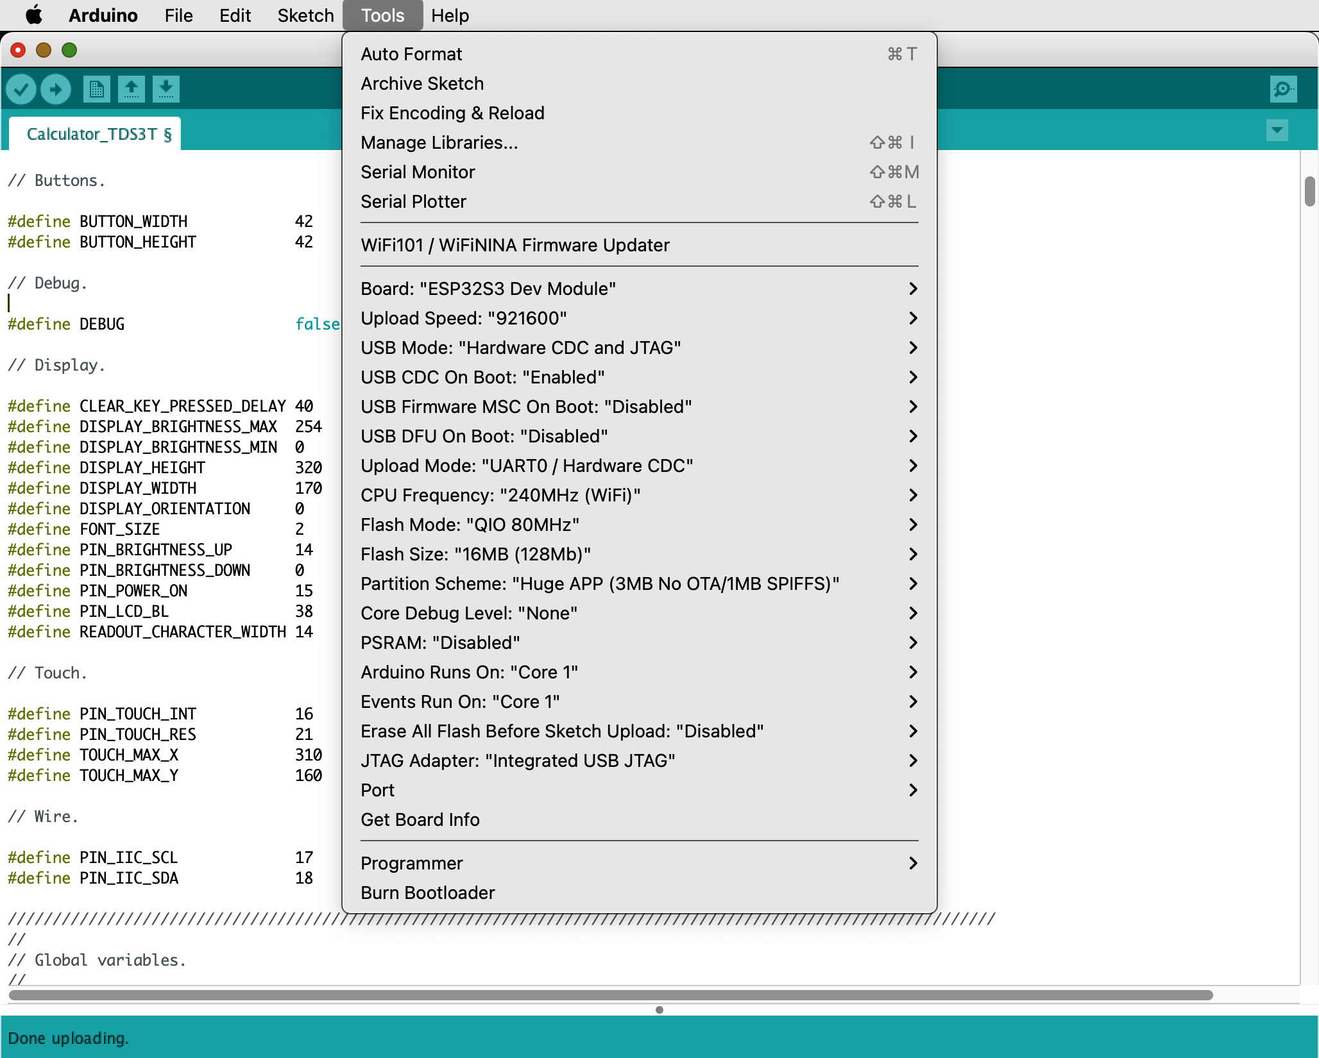Click Burn Bootloader

click(x=428, y=893)
